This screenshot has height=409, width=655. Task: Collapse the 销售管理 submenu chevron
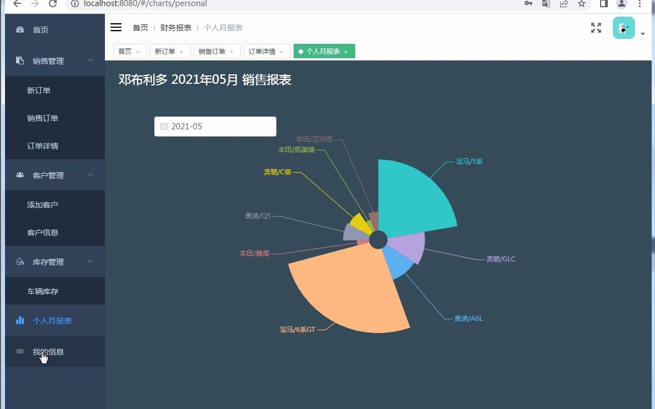[90, 60]
